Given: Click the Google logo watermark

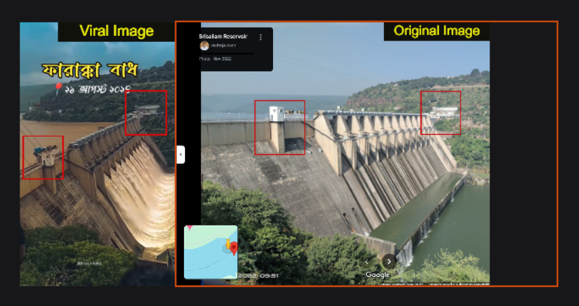Looking at the screenshot, I should (x=377, y=275).
